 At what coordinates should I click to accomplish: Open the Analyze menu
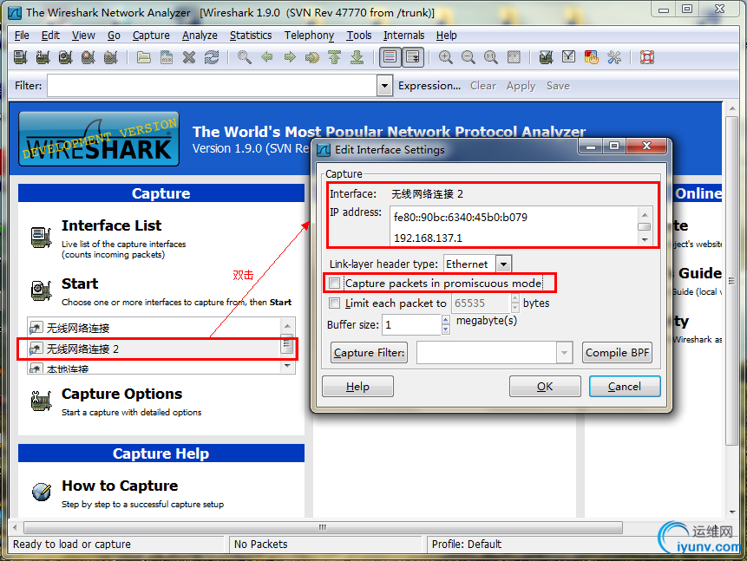(200, 36)
